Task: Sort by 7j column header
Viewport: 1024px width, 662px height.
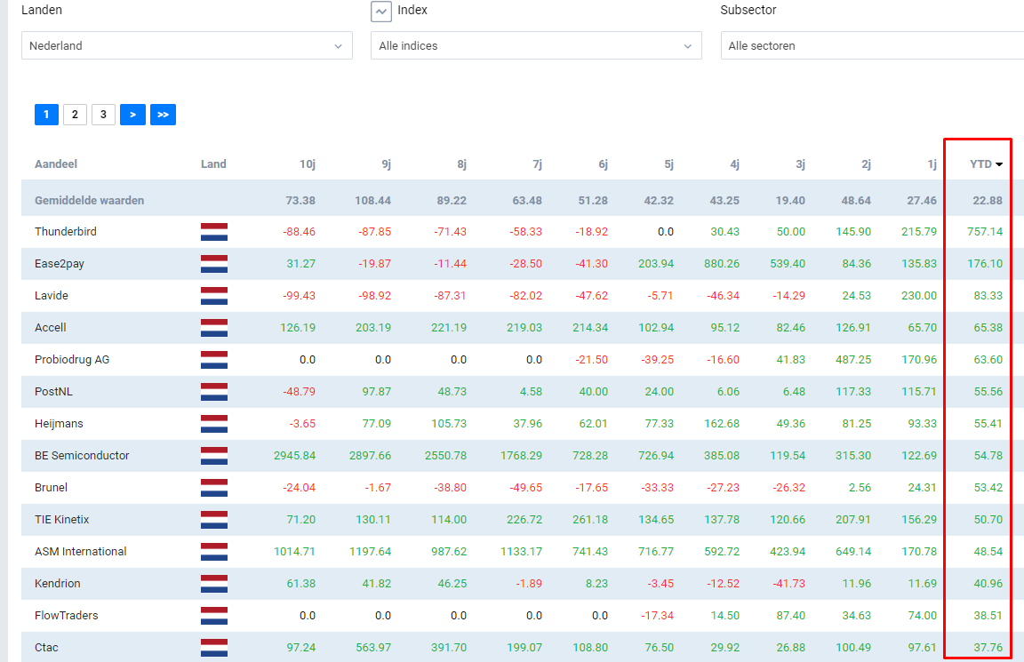Action: tap(538, 164)
